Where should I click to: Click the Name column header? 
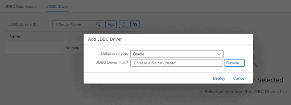pyautogui.click(x=15, y=36)
